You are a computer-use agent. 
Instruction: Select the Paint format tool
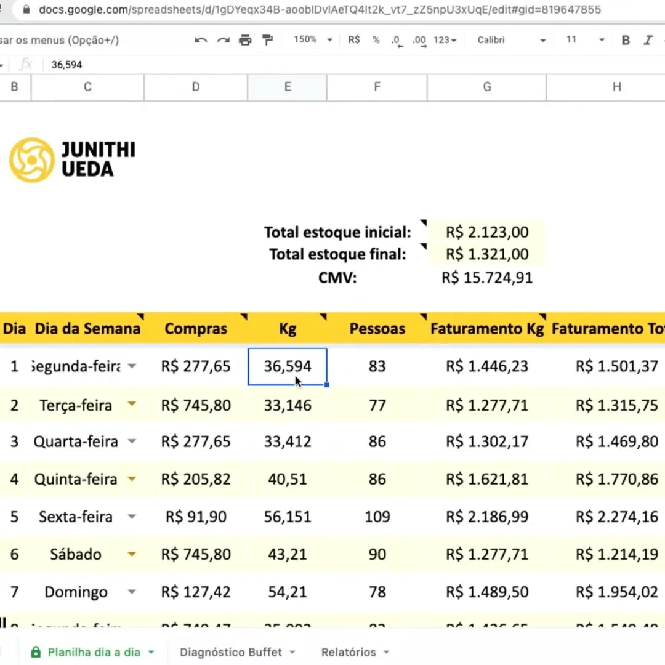click(267, 40)
